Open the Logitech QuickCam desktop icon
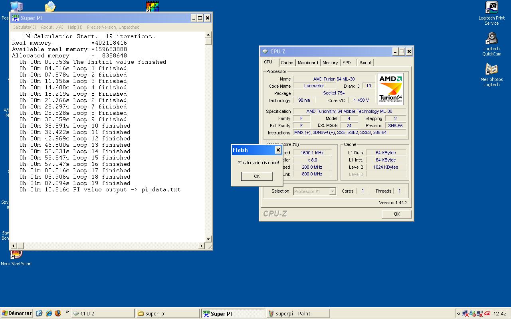511x319 pixels. [492, 44]
